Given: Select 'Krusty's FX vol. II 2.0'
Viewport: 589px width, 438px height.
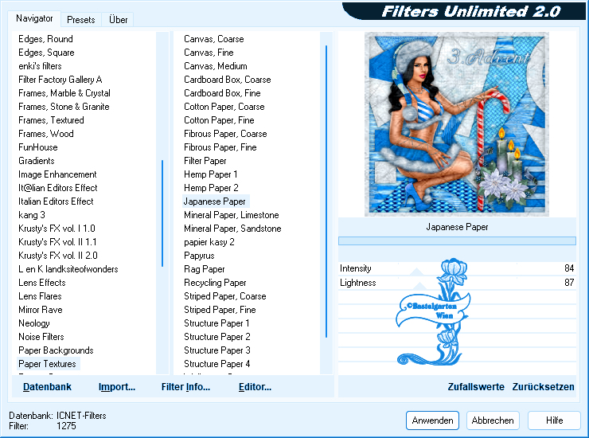Looking at the screenshot, I should [x=58, y=256].
